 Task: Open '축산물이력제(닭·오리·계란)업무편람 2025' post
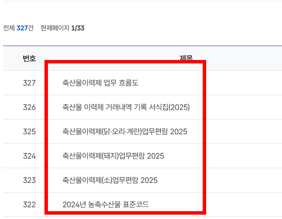coord(125,132)
